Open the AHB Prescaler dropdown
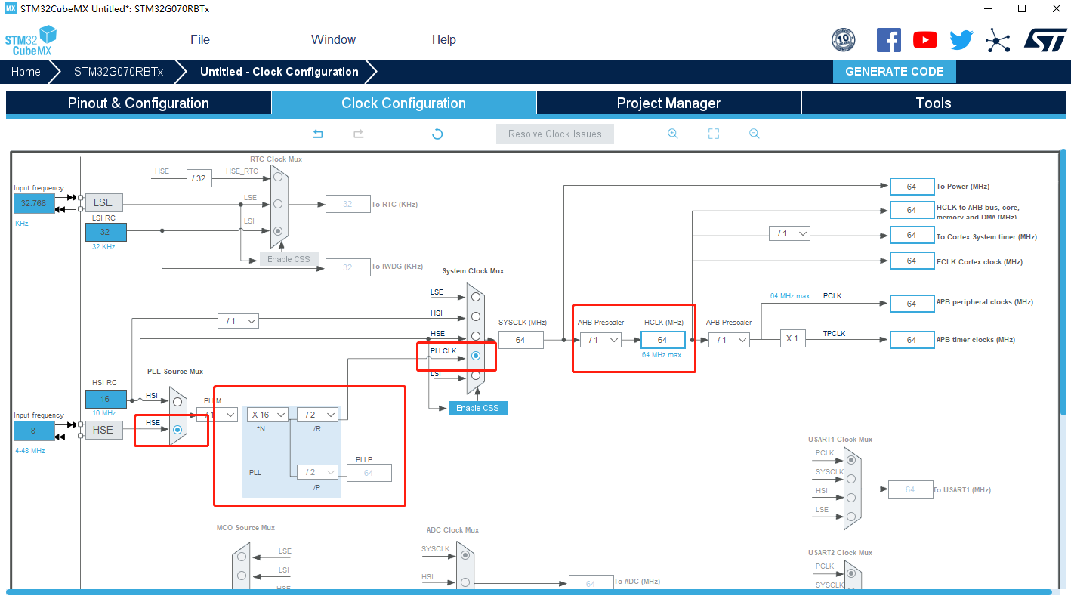Image resolution: width=1071 pixels, height=602 pixels. 601,340
